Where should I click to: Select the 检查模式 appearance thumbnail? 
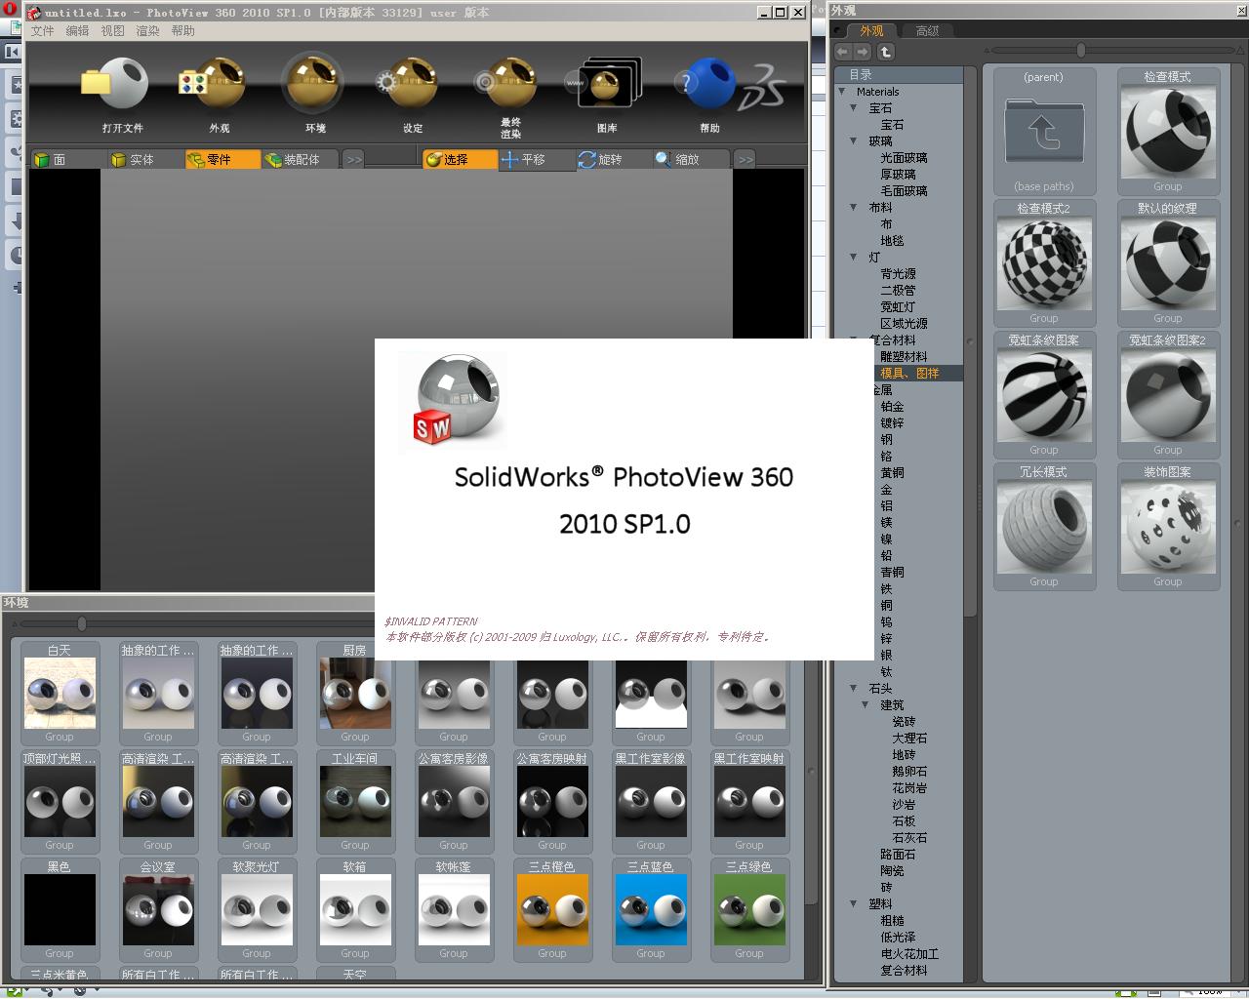tap(1168, 131)
